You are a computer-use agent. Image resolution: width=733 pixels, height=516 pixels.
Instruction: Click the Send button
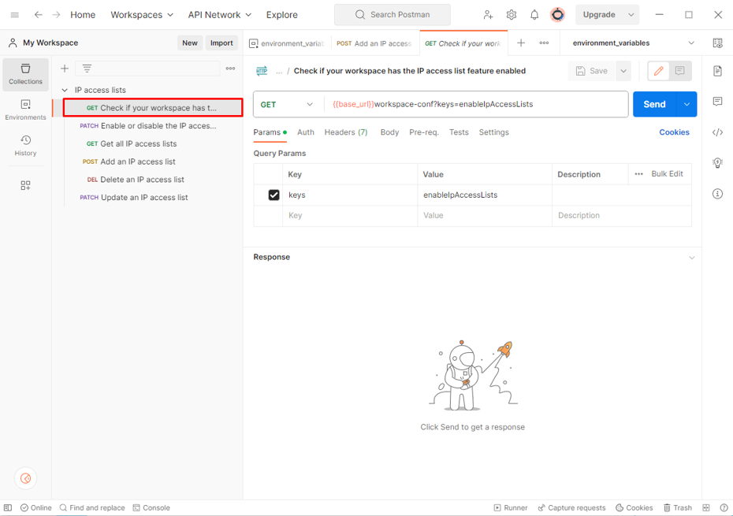tap(654, 104)
